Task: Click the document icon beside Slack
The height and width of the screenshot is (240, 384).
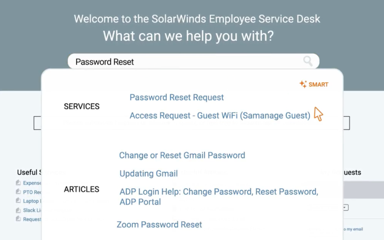Action: tap(18, 210)
